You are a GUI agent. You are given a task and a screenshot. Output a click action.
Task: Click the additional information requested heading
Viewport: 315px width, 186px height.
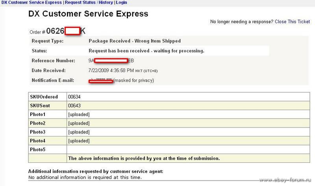coord(96,171)
